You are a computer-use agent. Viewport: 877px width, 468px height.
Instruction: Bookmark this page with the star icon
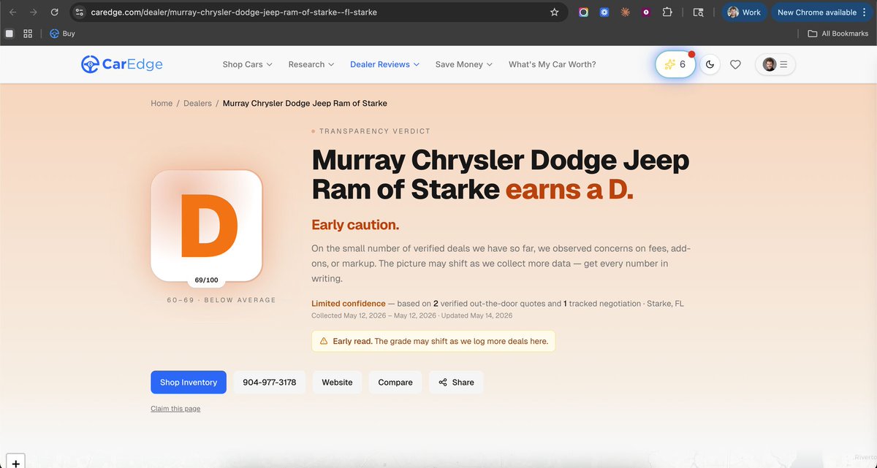(x=554, y=12)
